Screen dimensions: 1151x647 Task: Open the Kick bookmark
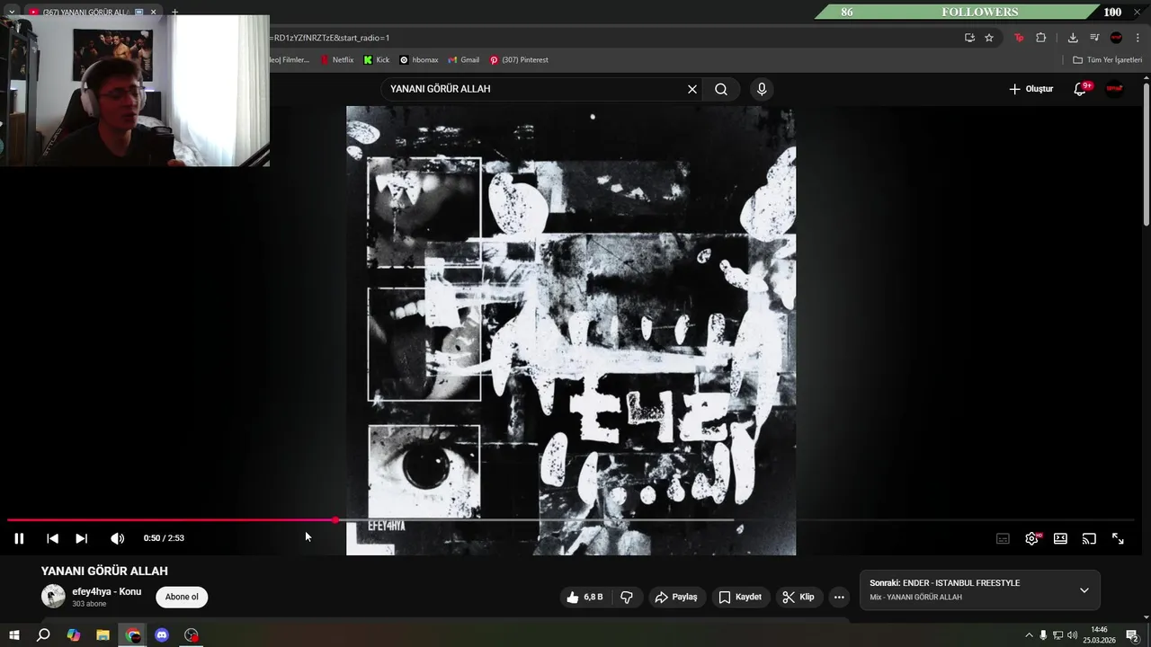[377, 60]
